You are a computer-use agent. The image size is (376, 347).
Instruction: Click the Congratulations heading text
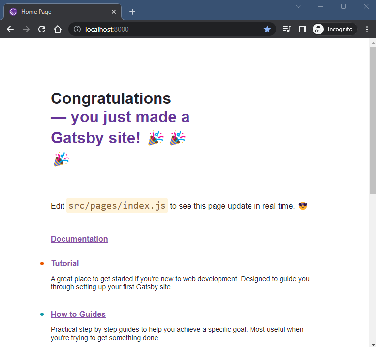(111, 98)
